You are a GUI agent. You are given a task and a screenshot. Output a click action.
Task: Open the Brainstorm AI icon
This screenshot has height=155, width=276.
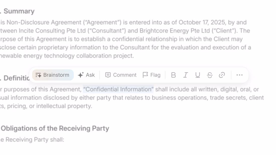pyautogui.click(x=38, y=75)
